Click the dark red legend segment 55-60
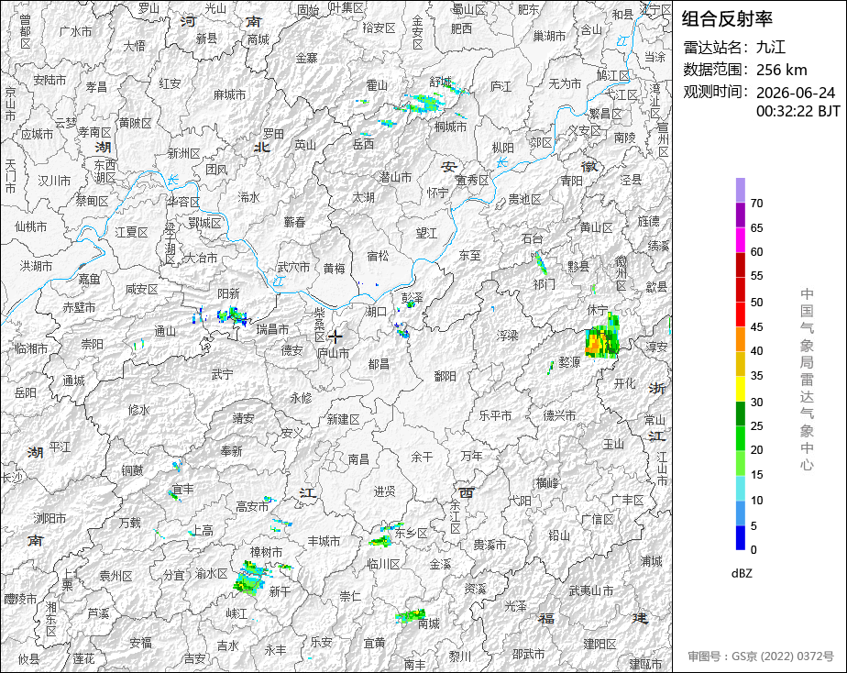Screen dimensions: 847x673 click(740, 264)
